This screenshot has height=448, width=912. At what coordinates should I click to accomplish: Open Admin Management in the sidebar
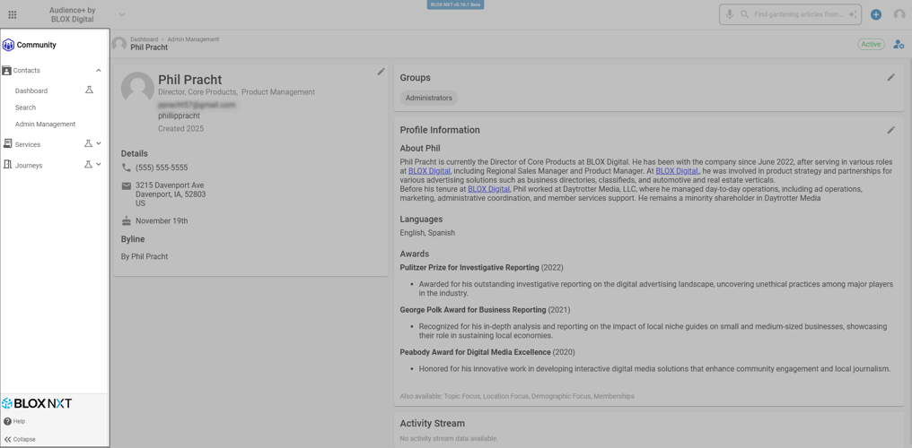(x=46, y=125)
